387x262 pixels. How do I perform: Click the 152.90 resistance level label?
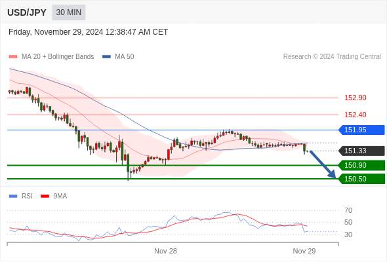click(355, 98)
